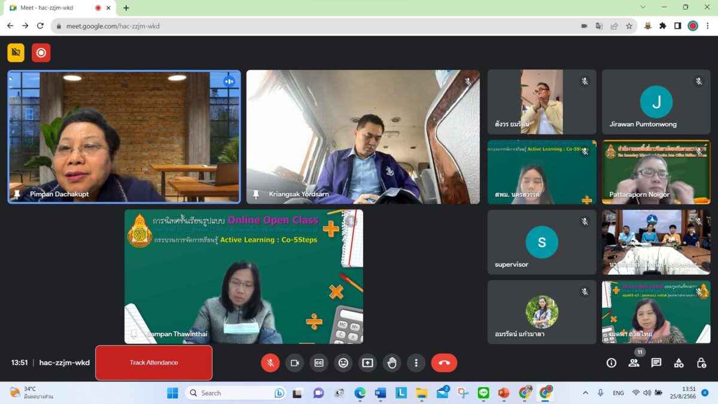Viewport: 718px width, 404px height.
Task: Open the LINE app on the taskbar
Action: pyautogui.click(x=483, y=393)
